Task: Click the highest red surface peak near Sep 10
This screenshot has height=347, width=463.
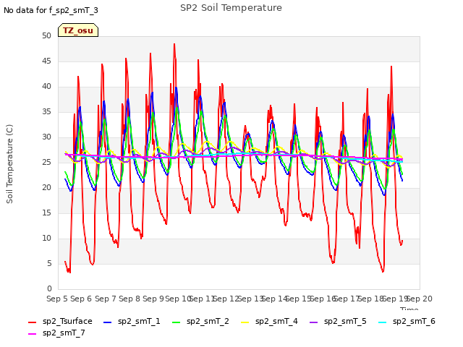Action: click(174, 44)
